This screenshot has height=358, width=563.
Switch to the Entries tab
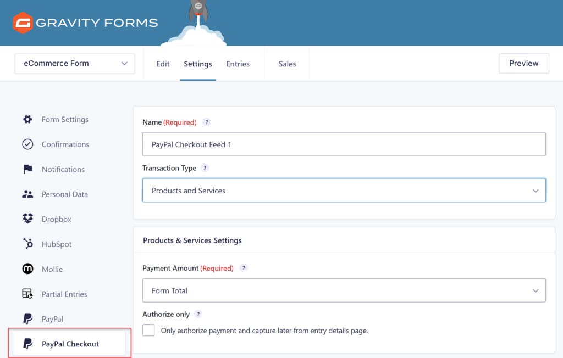(x=238, y=64)
